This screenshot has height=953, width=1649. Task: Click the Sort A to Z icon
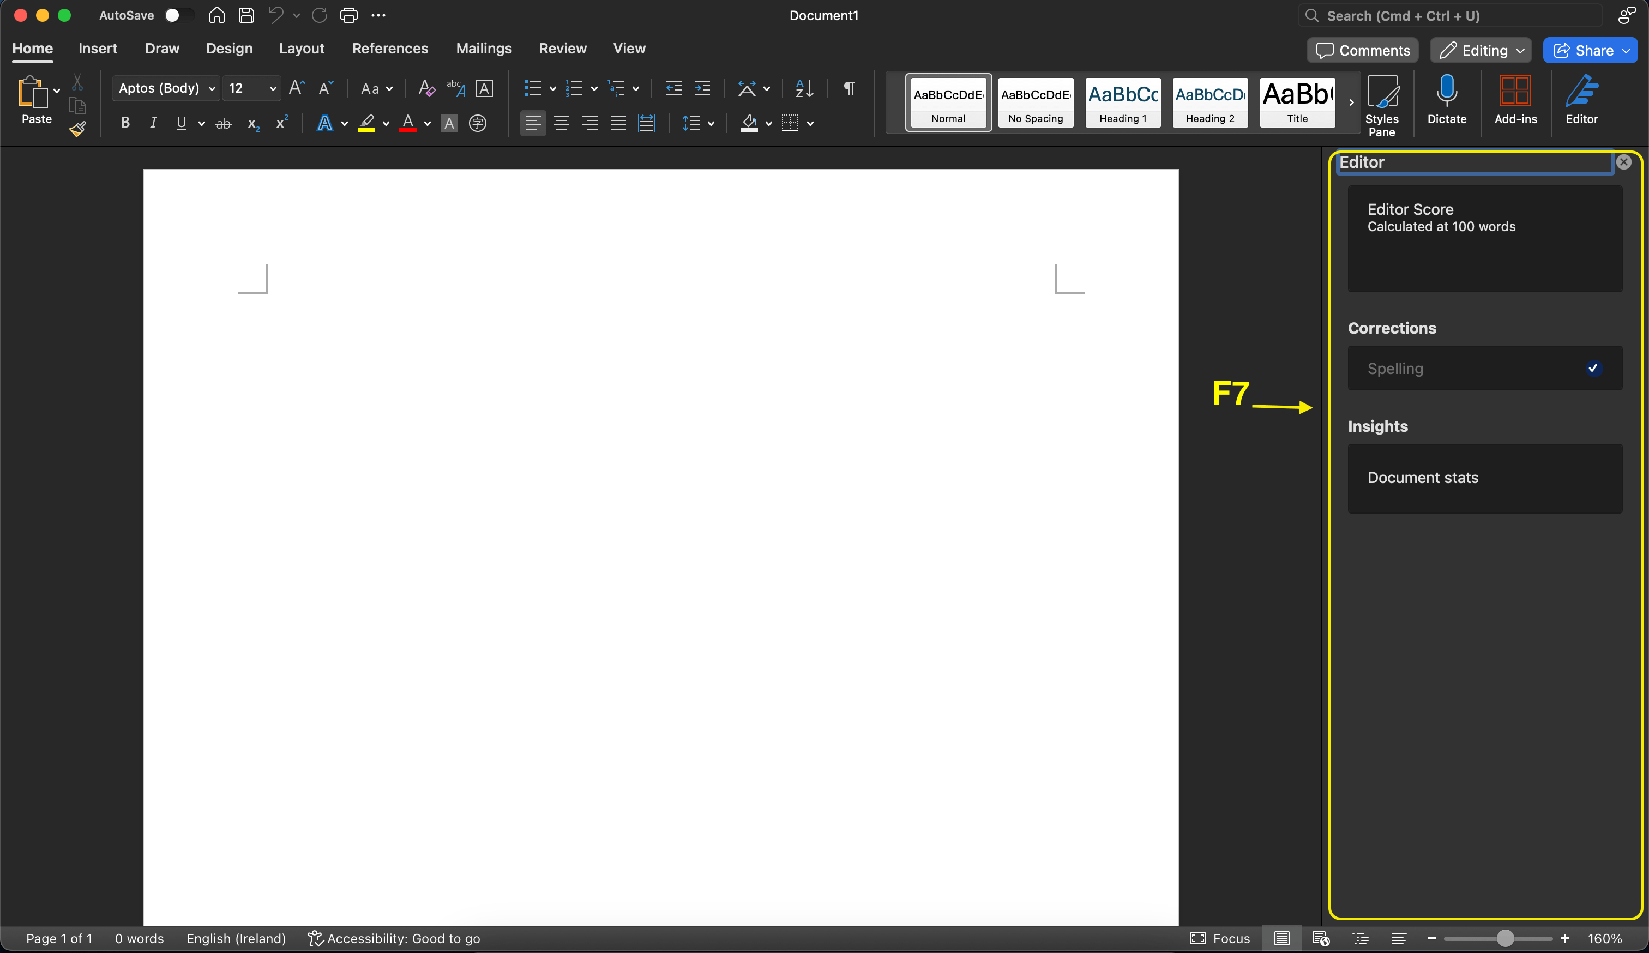click(804, 88)
